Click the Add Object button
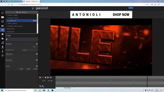 pos(22,12)
